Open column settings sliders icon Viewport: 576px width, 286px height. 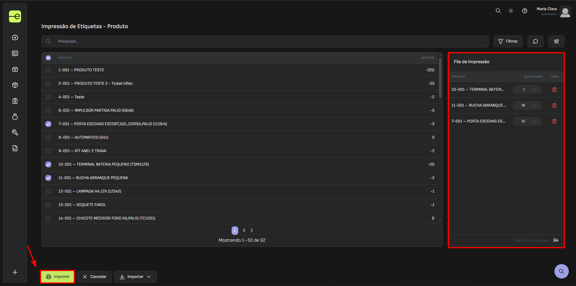[x=556, y=41]
